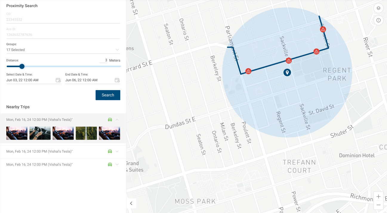Open calendar for Select Date & Time
The height and width of the screenshot is (213, 387).
58,80
